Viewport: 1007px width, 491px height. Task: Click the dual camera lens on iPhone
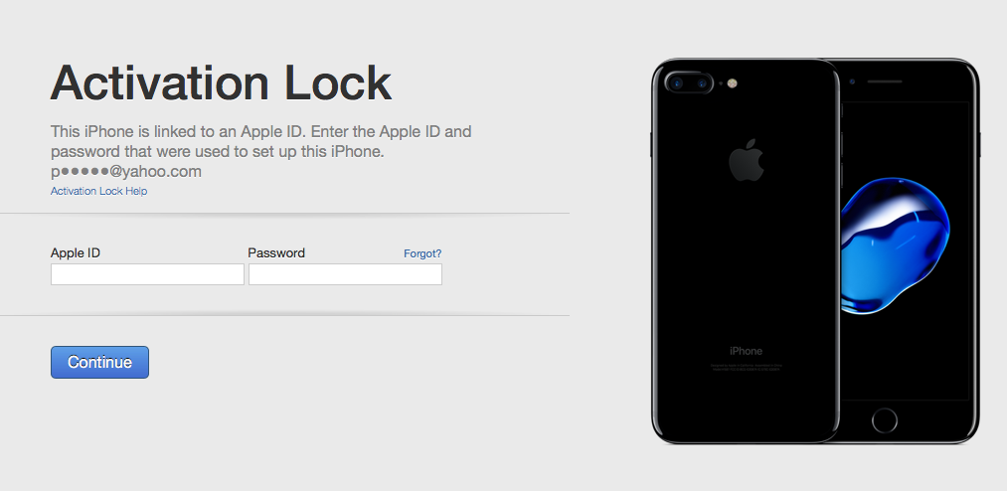tap(690, 82)
